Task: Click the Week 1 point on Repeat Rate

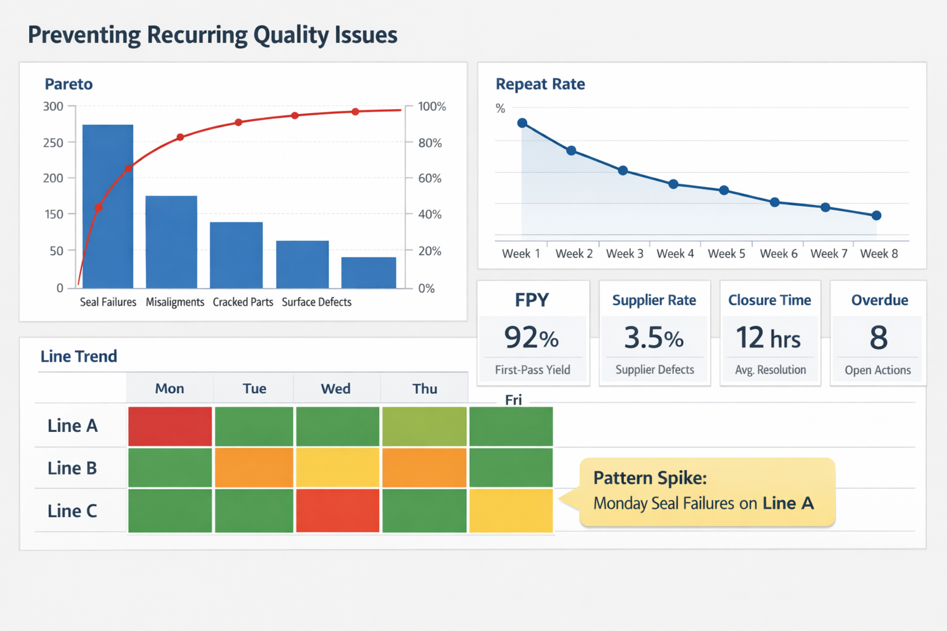Action: click(522, 123)
